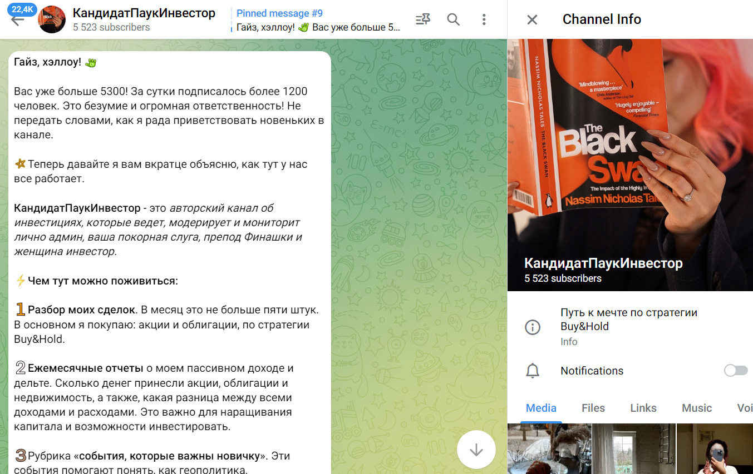Screen dimensions: 753x474
Task: Close the Channel Info panel
Action: coord(532,19)
